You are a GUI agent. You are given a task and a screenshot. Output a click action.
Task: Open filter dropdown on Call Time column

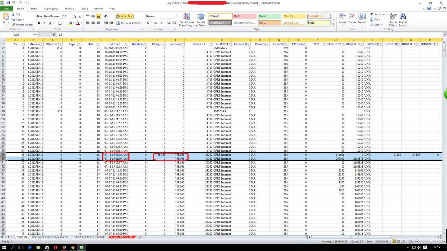point(126,44)
